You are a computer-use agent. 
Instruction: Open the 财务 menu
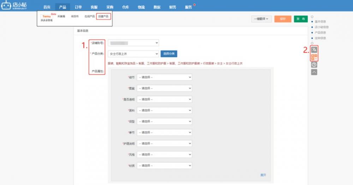point(173,7)
